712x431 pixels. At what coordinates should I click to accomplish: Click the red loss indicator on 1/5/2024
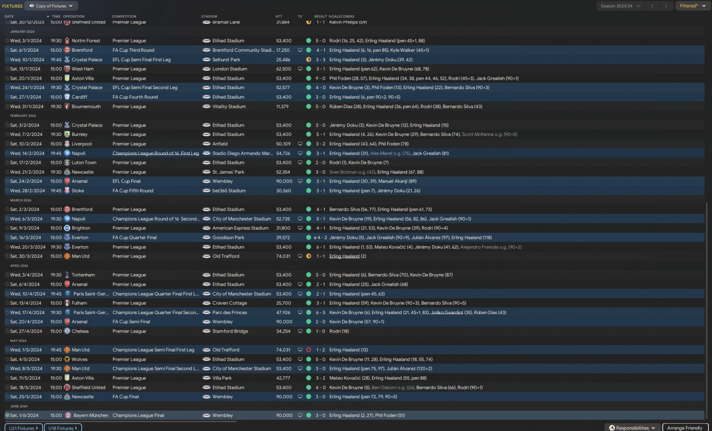click(309, 350)
